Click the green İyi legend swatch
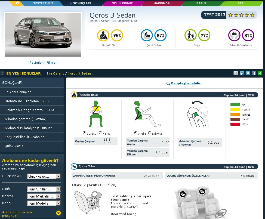Image resolution: width=265 pixels, height=219 pixels. tap(235, 104)
